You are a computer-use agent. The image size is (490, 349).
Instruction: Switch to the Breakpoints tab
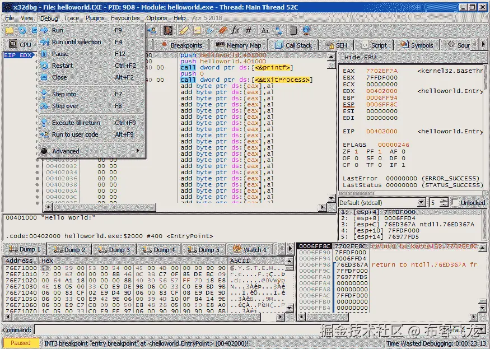click(x=181, y=45)
